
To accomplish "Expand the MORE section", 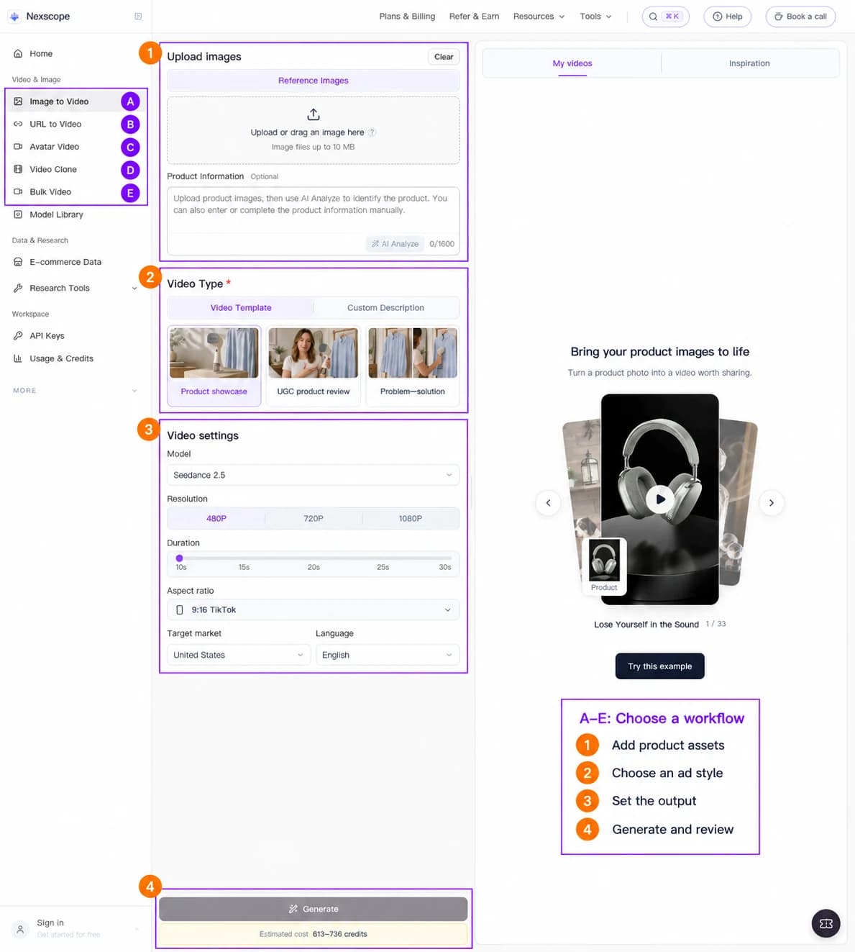I will click(75, 391).
